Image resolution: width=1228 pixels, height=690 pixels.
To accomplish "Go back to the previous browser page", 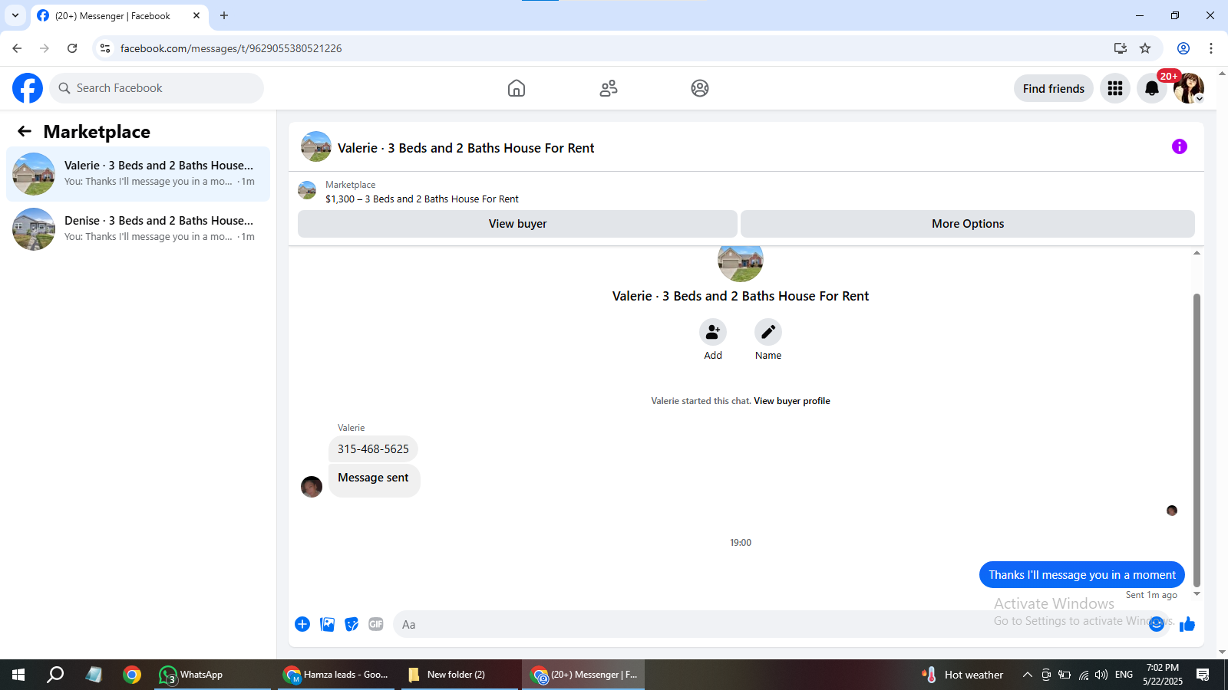I will click(17, 48).
